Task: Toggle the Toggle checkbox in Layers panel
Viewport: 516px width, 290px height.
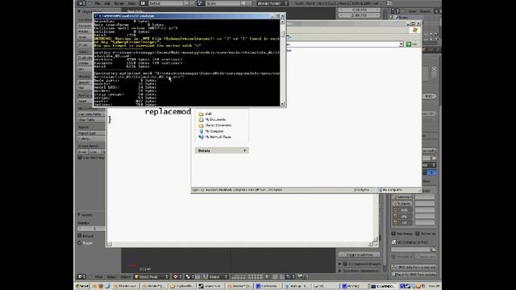Action: (x=80, y=242)
